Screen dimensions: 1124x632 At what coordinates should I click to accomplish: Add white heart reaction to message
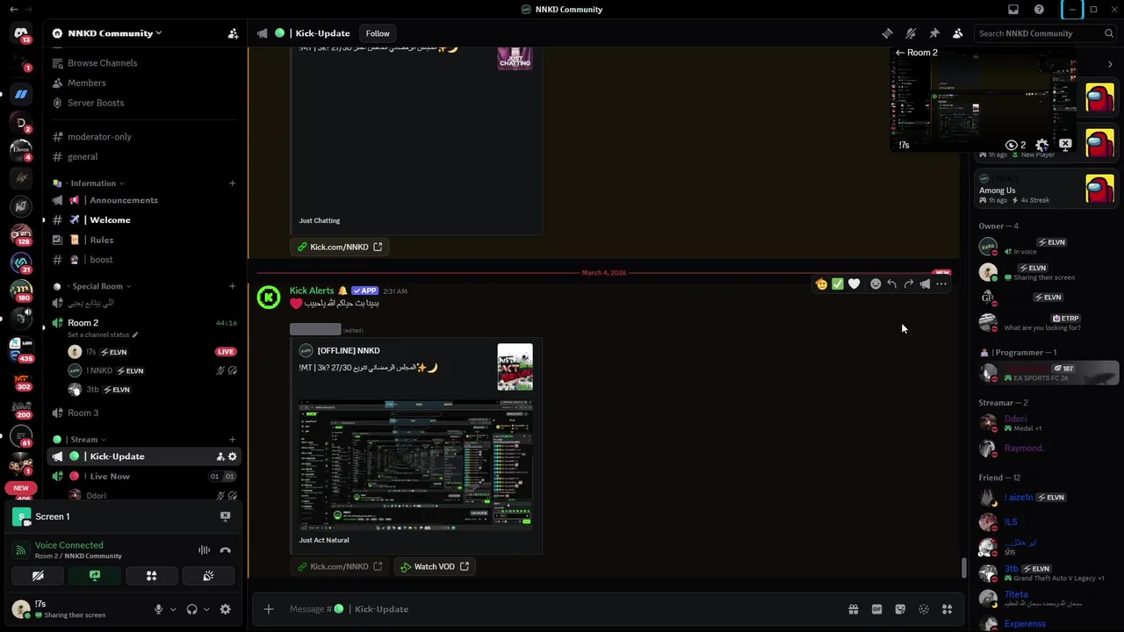(854, 284)
